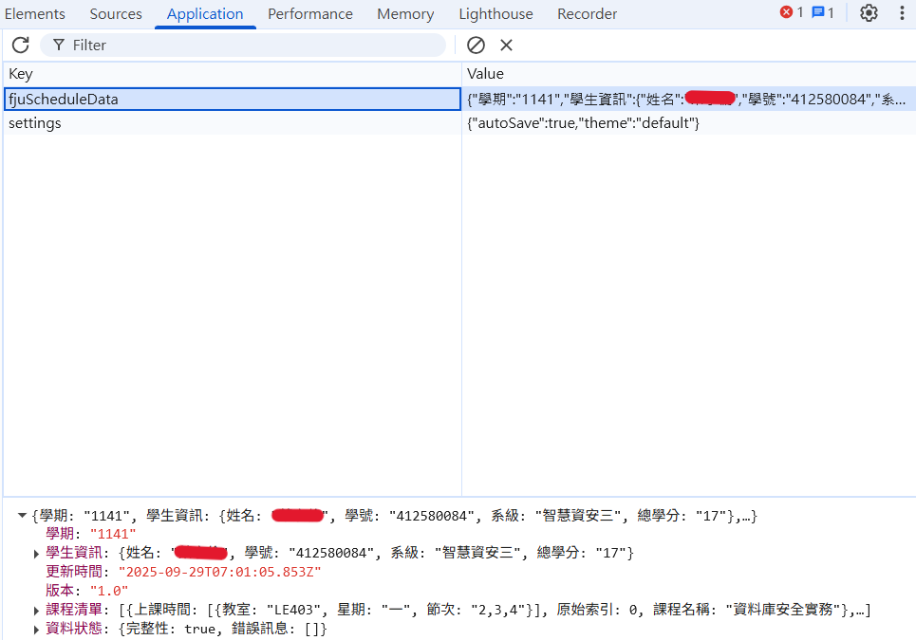Click the clear all storage icon
Viewport: 916px width, 640px height.
476,45
